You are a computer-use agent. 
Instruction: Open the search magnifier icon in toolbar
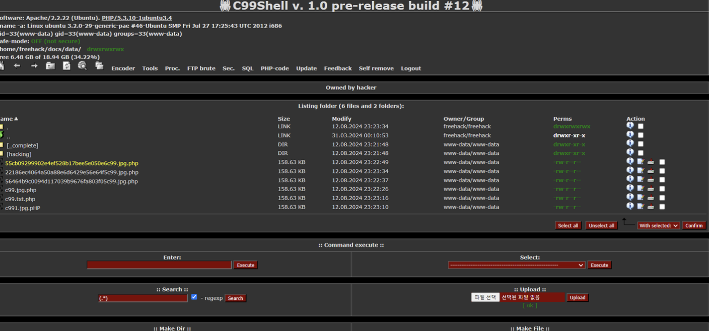click(x=83, y=66)
